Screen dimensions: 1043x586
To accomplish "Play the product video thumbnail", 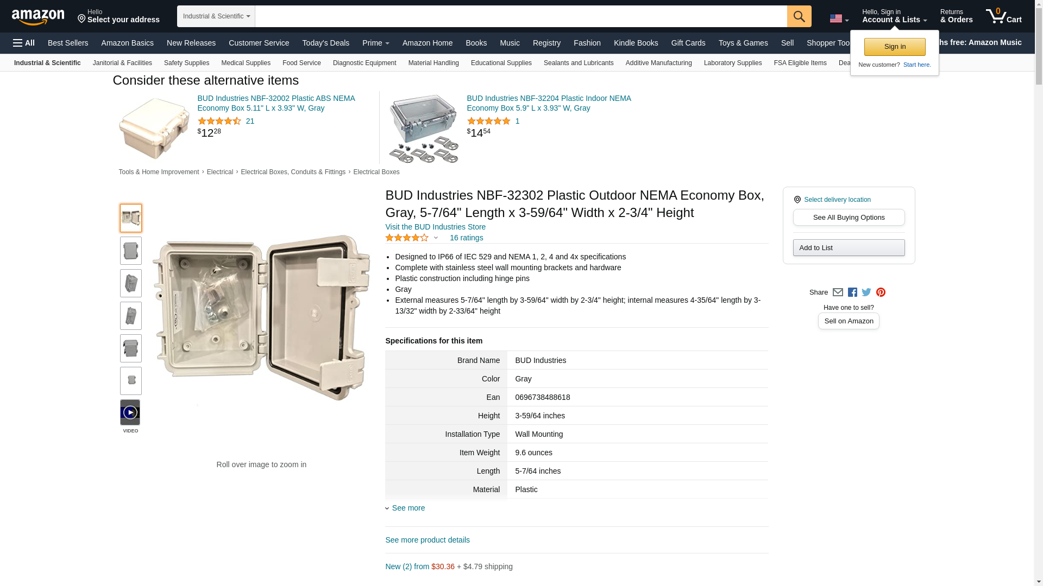I will click(130, 413).
